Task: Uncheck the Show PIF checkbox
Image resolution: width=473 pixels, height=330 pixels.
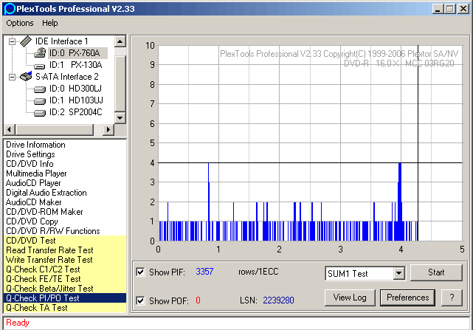Action: pos(141,272)
